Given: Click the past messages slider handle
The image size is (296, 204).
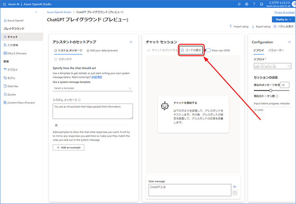Looking at the screenshot, I should pyautogui.click(x=271, y=91).
